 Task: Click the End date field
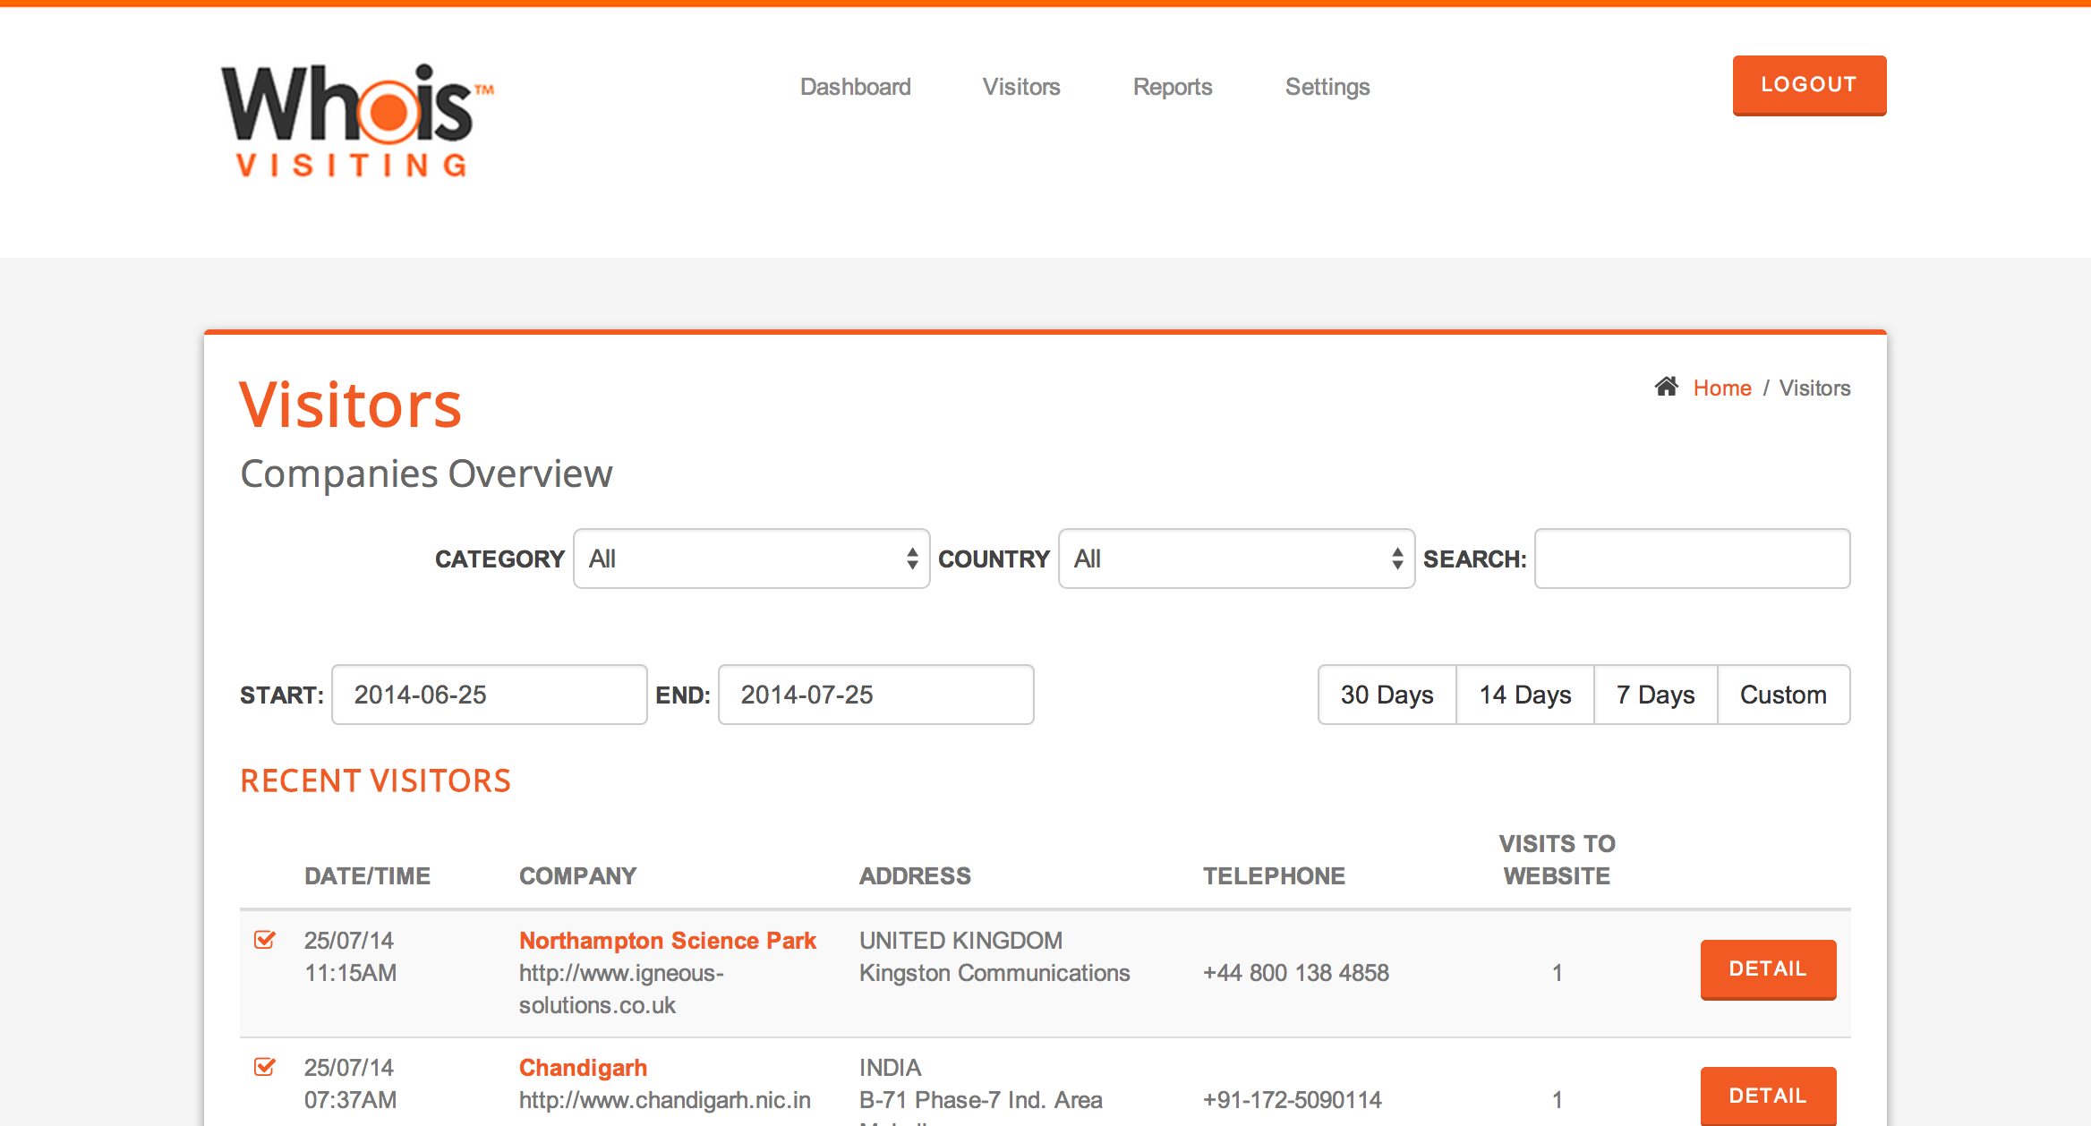[x=875, y=695]
